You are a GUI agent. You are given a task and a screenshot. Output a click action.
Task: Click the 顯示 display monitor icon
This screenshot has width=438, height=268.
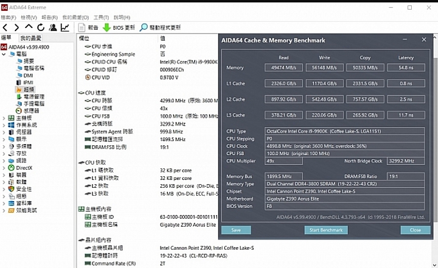(11, 139)
